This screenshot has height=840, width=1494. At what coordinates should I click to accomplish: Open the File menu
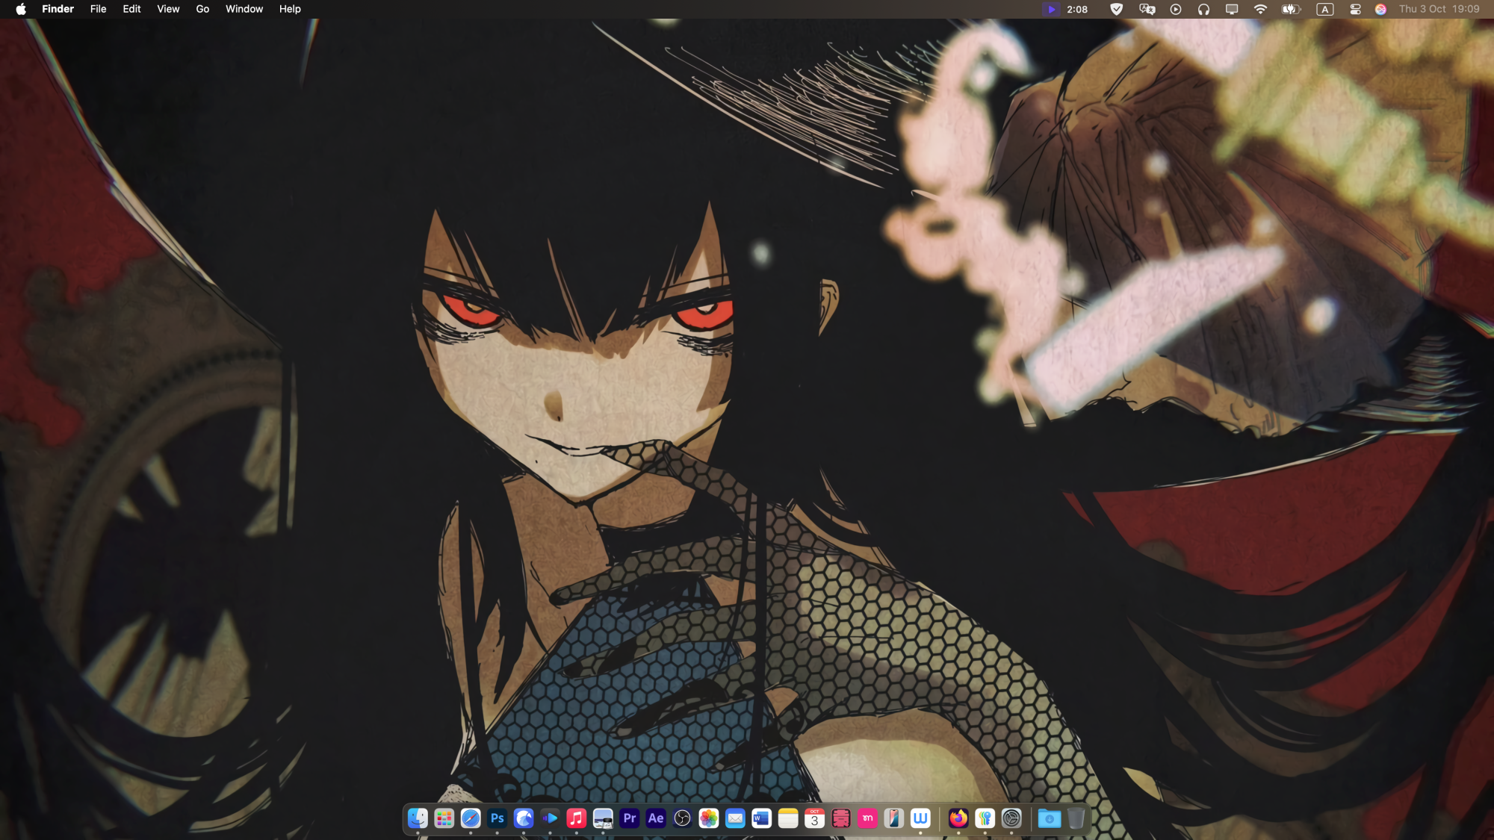[98, 9]
